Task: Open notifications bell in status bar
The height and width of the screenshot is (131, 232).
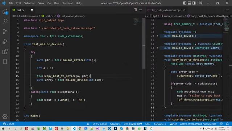Action: [227, 124]
